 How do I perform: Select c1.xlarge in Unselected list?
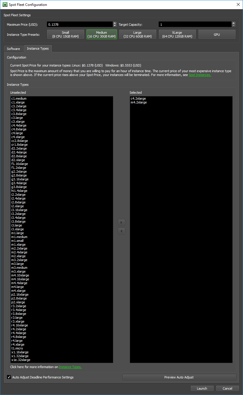(62, 102)
